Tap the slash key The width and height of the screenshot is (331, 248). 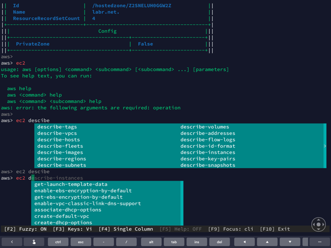[x=126, y=242]
